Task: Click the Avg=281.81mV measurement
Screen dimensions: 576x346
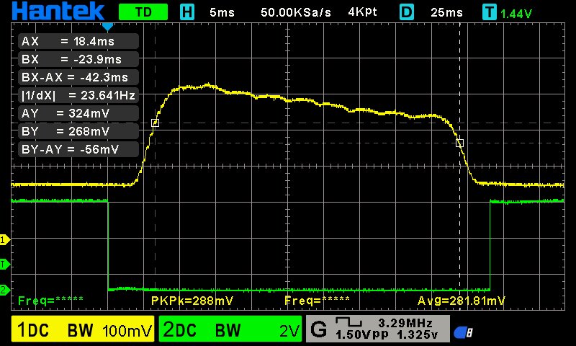Action: (x=462, y=301)
